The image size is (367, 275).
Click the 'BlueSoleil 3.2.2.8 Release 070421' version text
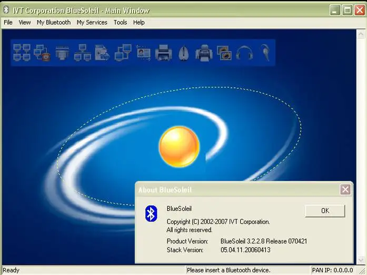click(264, 241)
